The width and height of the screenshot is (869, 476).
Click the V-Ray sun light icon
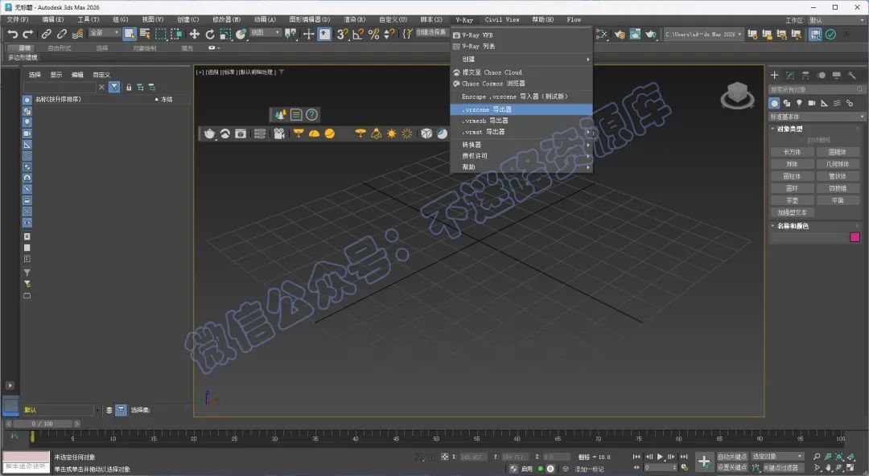click(x=392, y=133)
